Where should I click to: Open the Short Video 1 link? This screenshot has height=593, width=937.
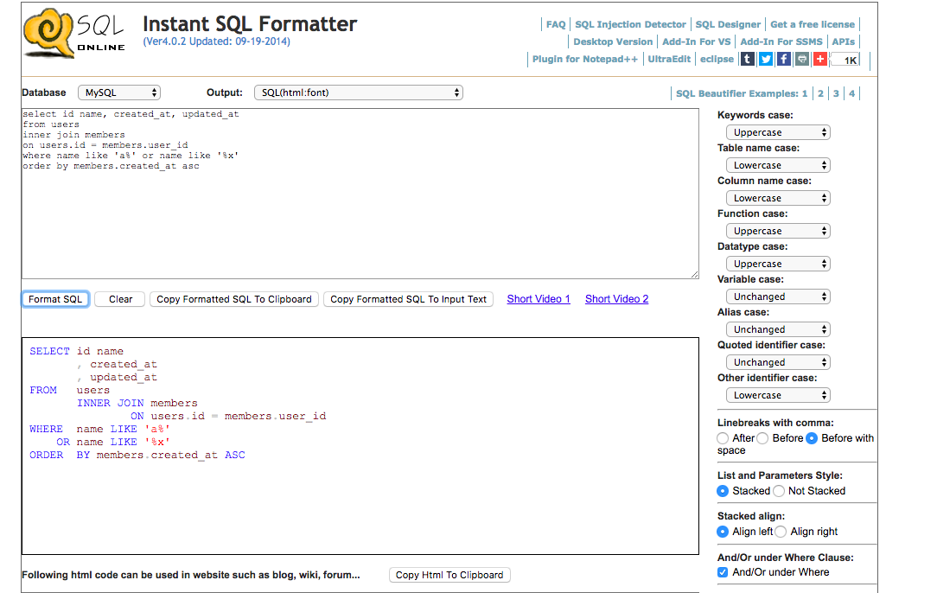tap(539, 299)
